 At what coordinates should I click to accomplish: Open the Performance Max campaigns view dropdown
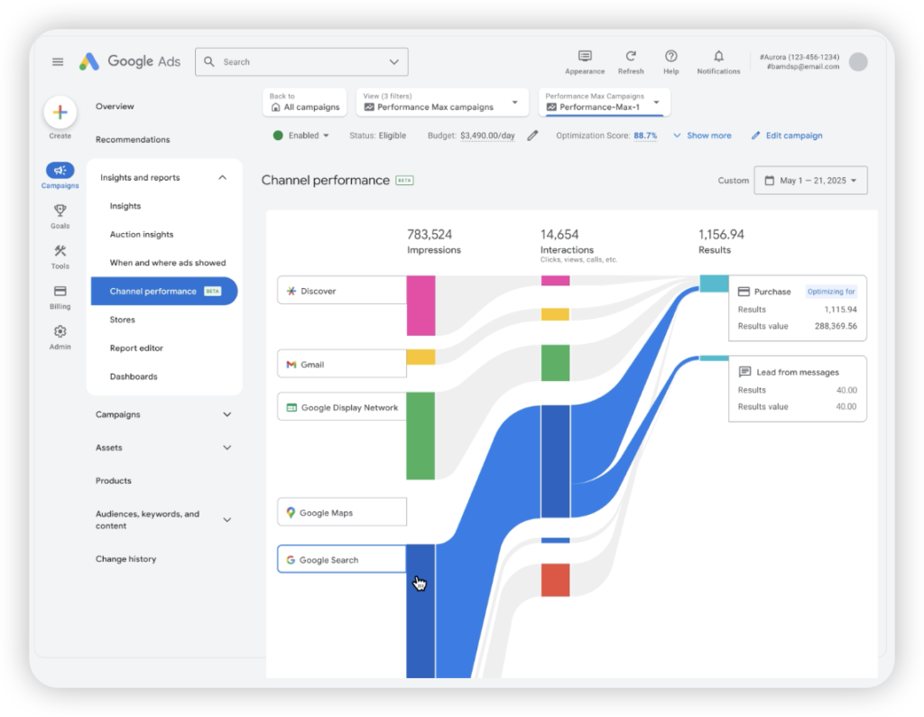[x=514, y=103]
